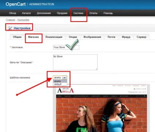Switch to the Общие tab
This screenshot has width=155, height=132.
[x=17, y=37]
